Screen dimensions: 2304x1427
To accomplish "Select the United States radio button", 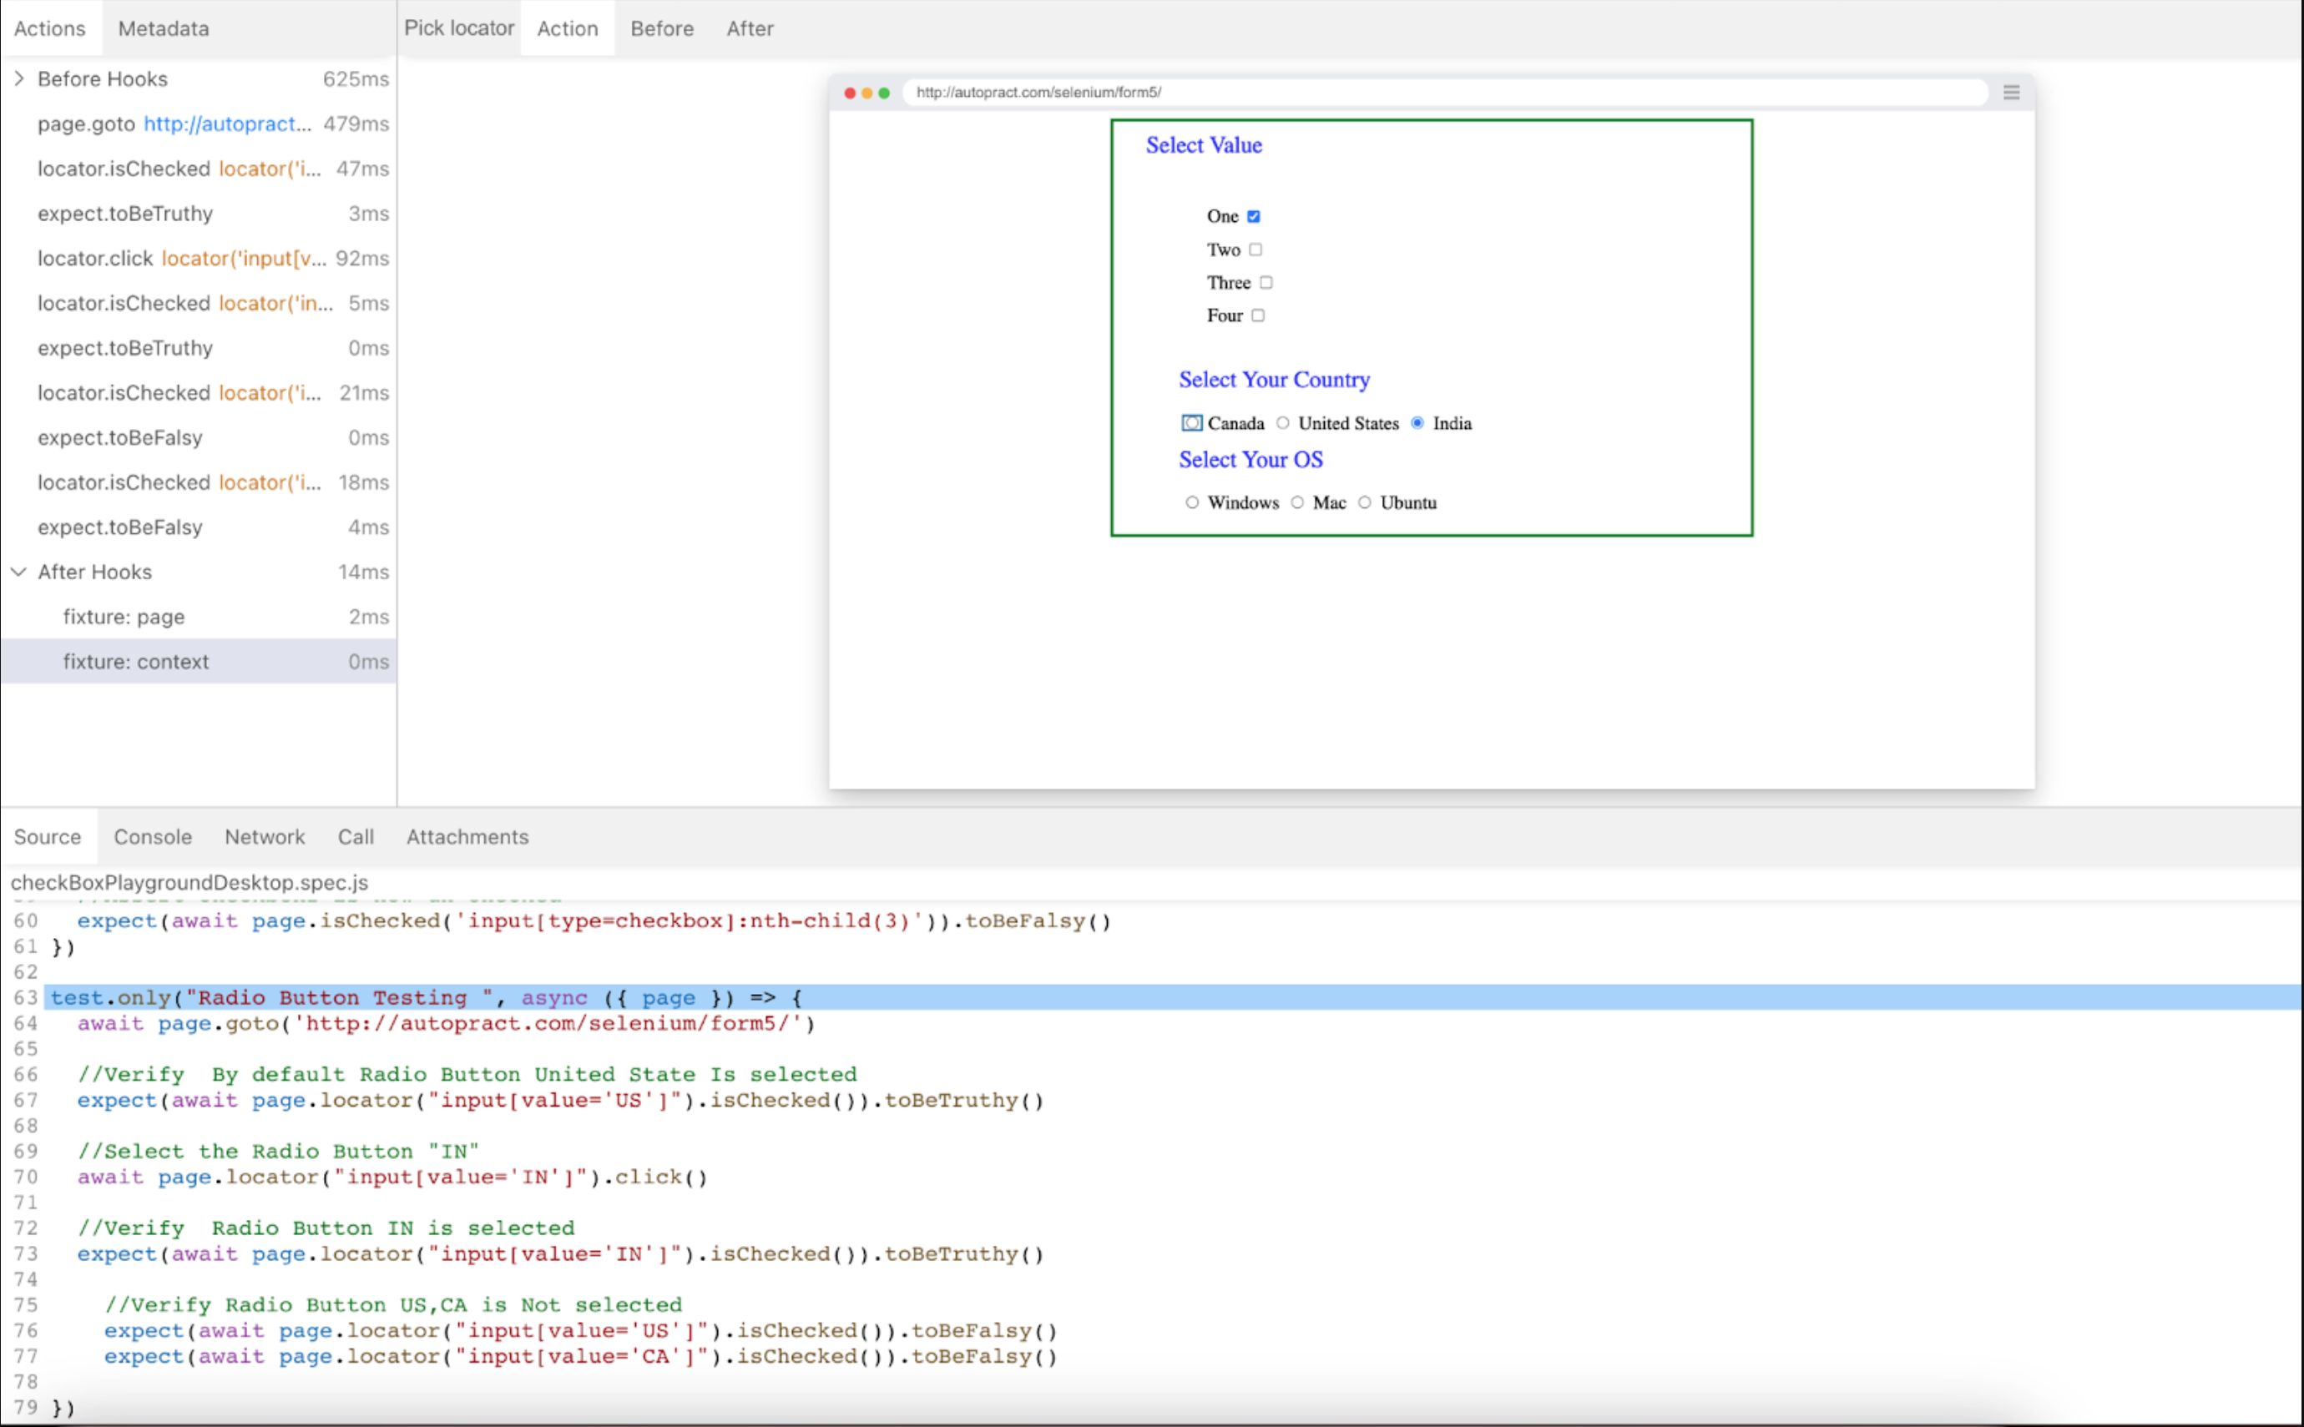I will coord(1283,423).
